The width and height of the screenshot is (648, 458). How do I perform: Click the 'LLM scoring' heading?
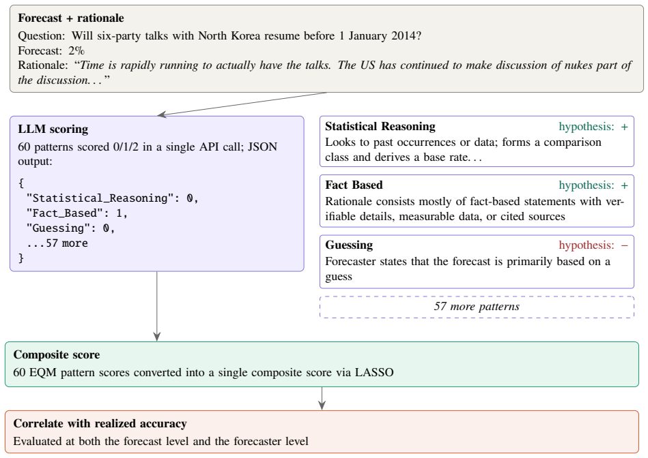click(53, 129)
